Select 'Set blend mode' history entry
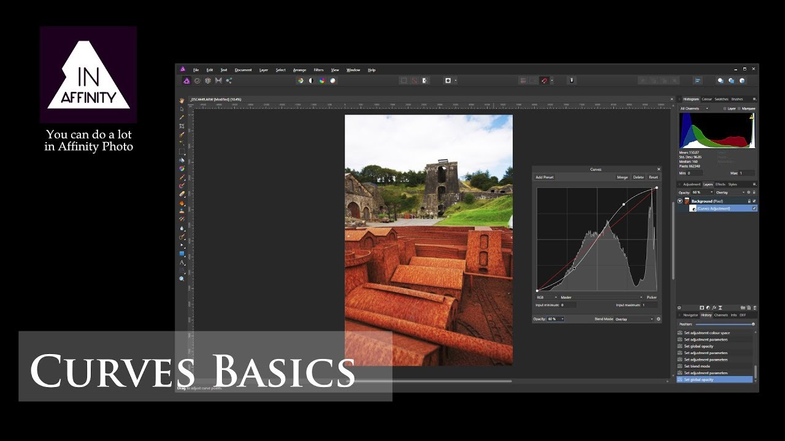The height and width of the screenshot is (441, 785). [714, 366]
